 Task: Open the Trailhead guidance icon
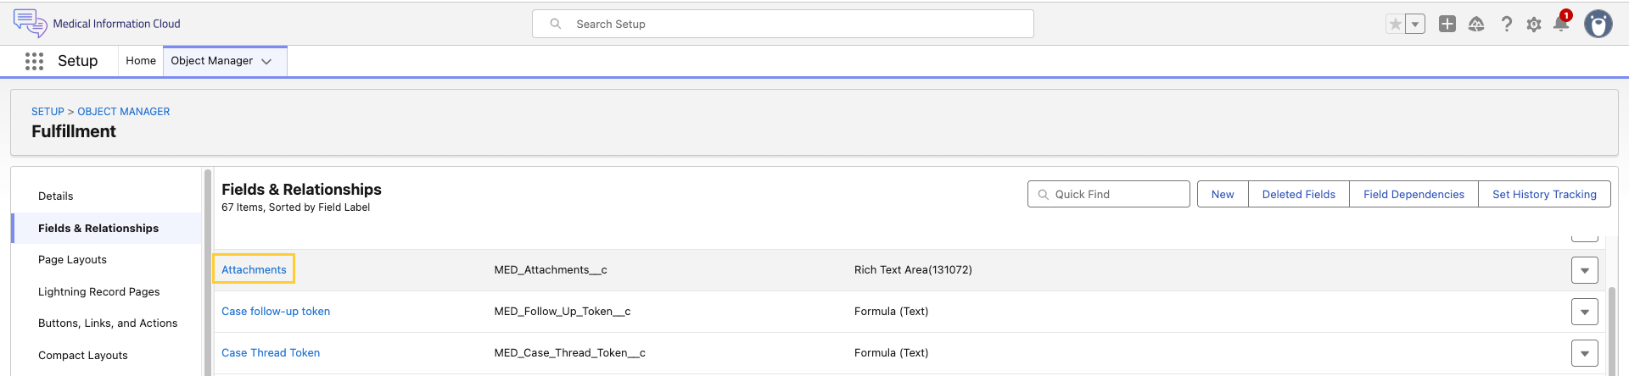1476,24
